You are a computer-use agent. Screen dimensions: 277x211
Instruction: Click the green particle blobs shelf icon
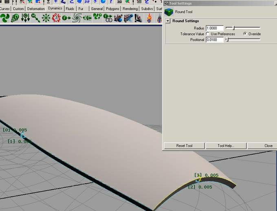tap(97, 17)
